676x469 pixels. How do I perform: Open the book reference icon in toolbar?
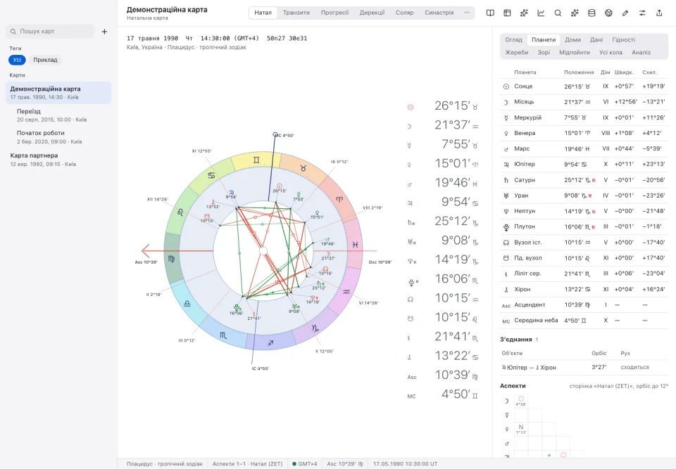click(490, 13)
